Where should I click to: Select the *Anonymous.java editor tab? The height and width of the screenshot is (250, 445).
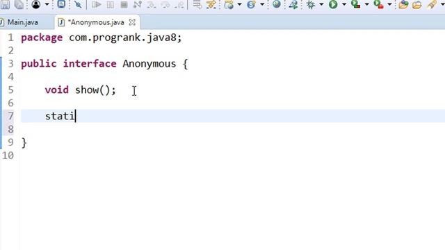click(x=96, y=22)
